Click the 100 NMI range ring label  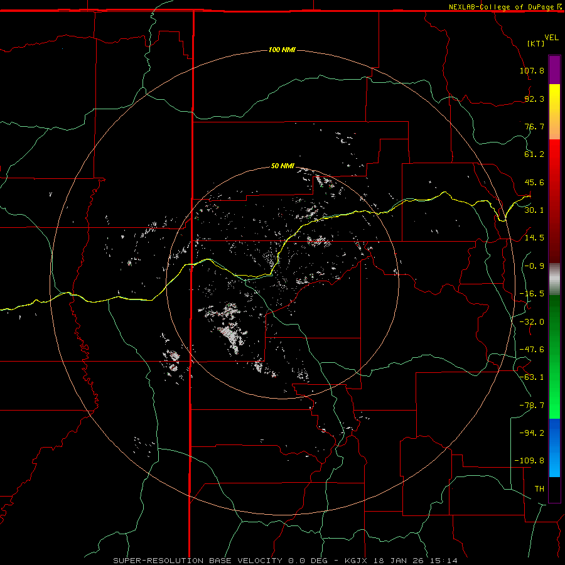282,50
